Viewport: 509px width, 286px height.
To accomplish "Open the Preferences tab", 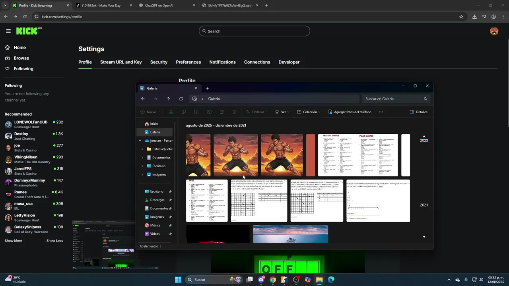I will (188, 62).
